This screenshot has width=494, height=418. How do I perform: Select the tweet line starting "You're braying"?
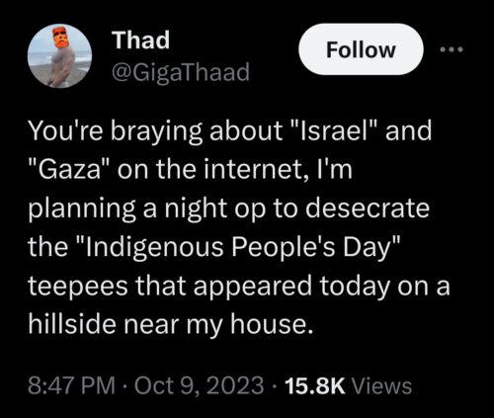[230, 130]
